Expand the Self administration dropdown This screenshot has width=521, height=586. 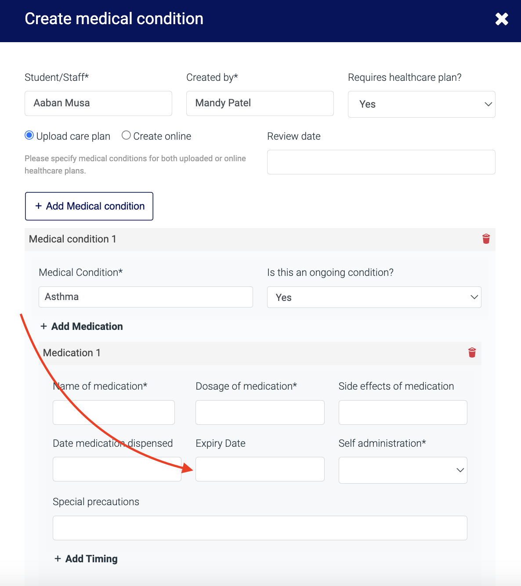coord(402,470)
